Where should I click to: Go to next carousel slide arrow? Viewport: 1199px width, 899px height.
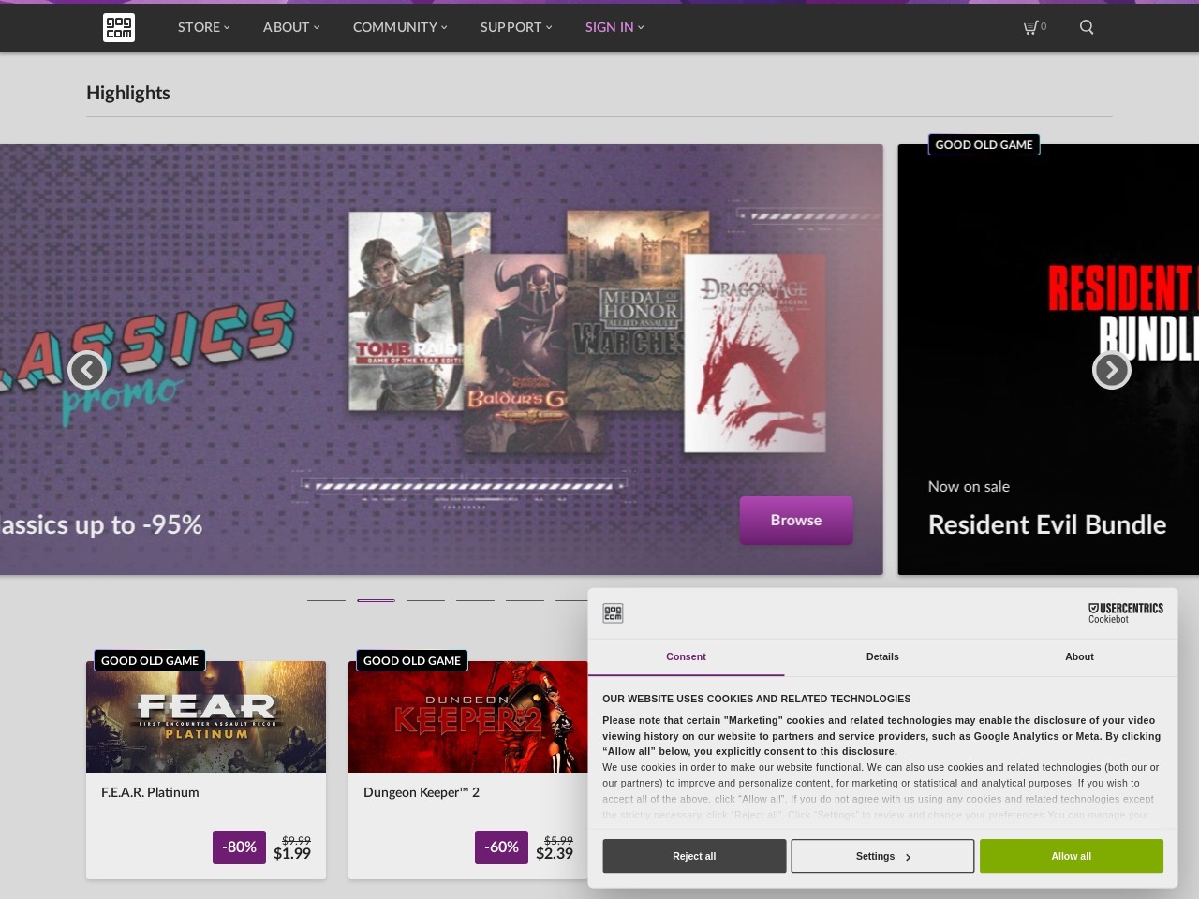tap(1112, 370)
